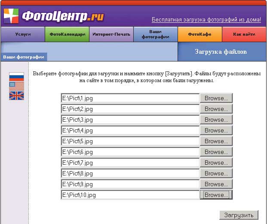Click the Ваши фотографии breadcrumb sub-tab
The image size is (267, 224).
coord(23,57)
